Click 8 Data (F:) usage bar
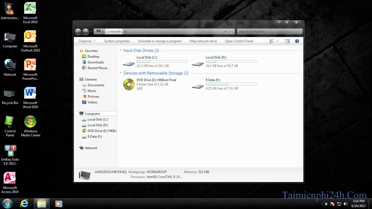The width and height of the screenshot is (372, 209). coord(231,84)
